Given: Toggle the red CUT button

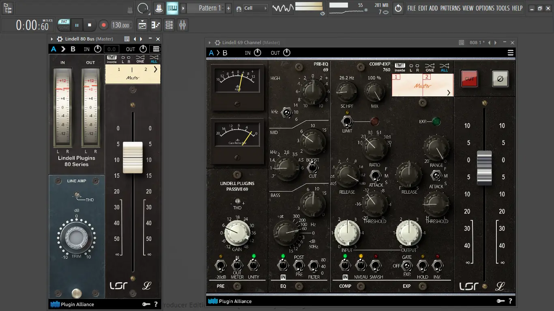Looking at the screenshot, I should pyautogui.click(x=469, y=79).
